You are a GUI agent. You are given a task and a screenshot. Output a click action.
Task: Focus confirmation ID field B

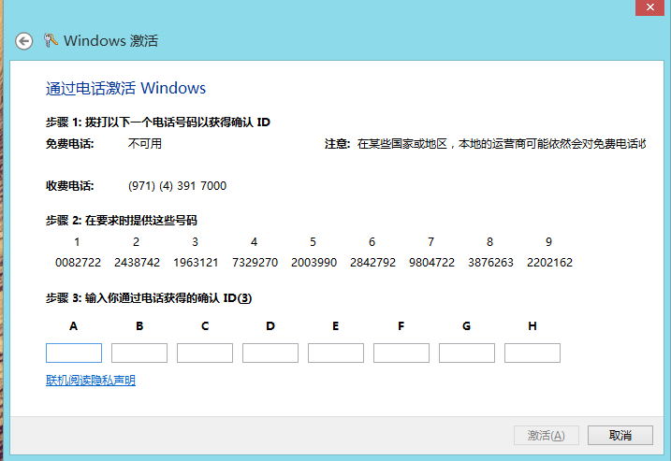point(139,353)
